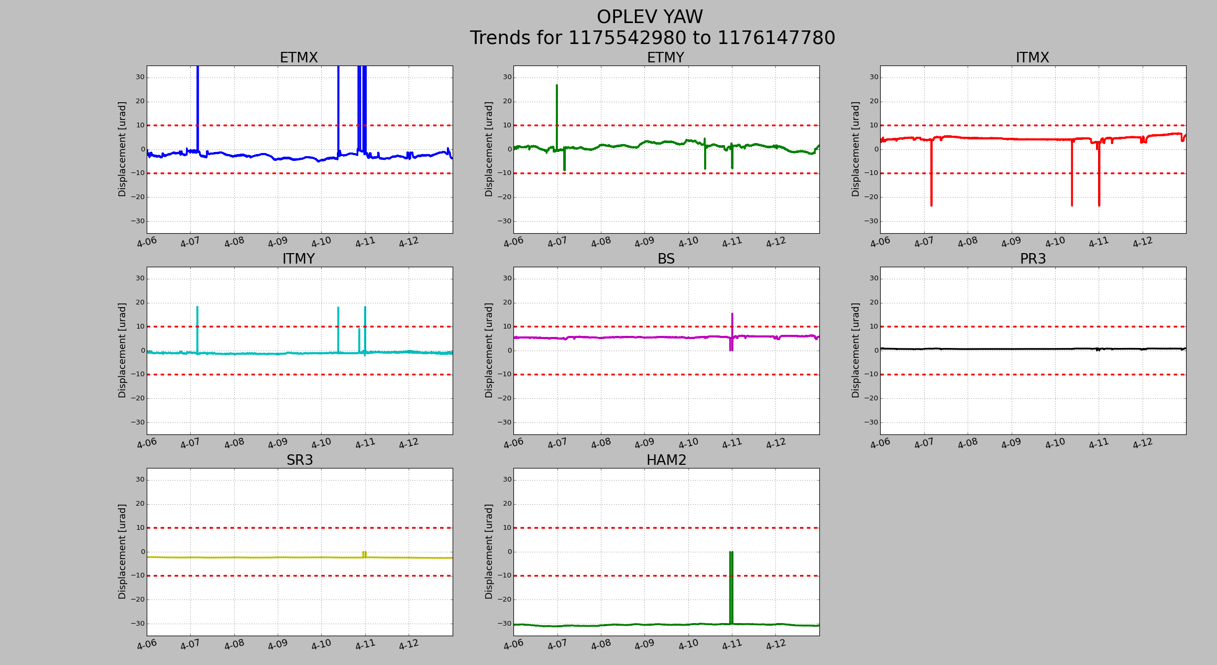Viewport: 1217px width, 665px height.
Task: Click the 4-06 date tick under PR3
Action: coord(880,443)
